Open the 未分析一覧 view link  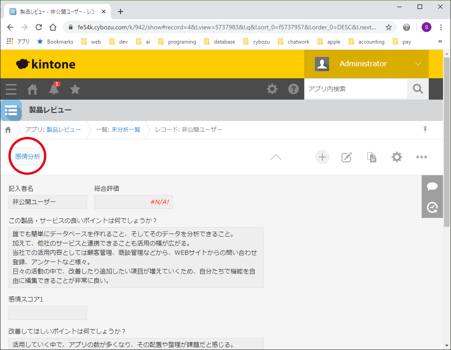[126, 130]
